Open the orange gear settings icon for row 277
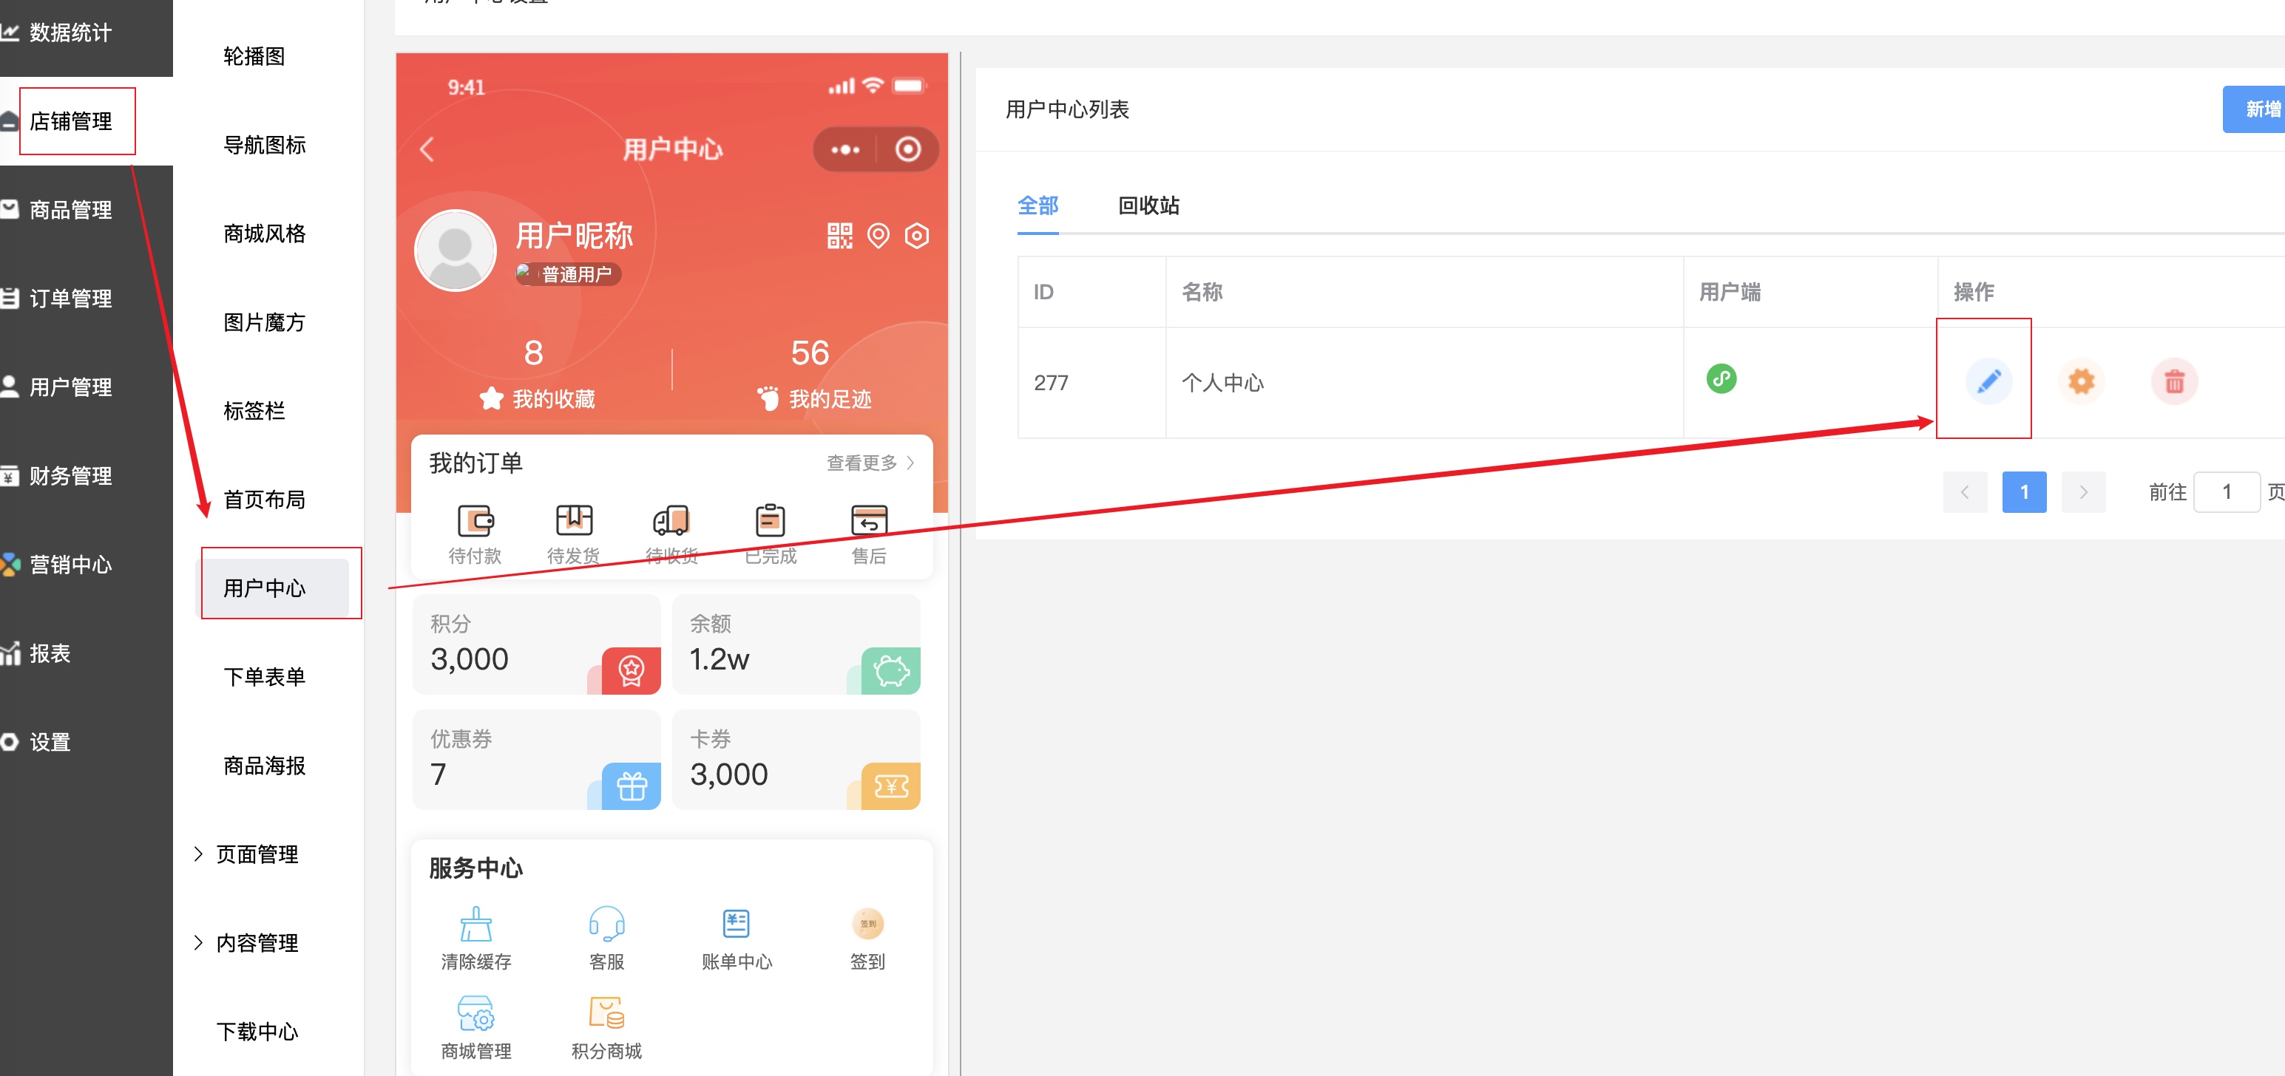 click(2081, 381)
